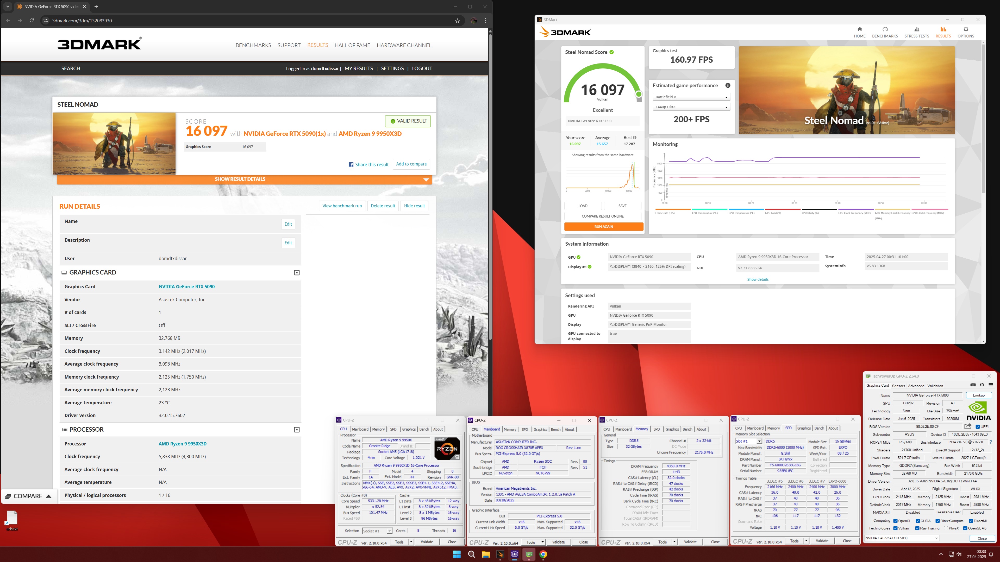Open GPU selection dropdown in GPU-Z
This screenshot has width=1000, height=562.
pyautogui.click(x=902, y=538)
